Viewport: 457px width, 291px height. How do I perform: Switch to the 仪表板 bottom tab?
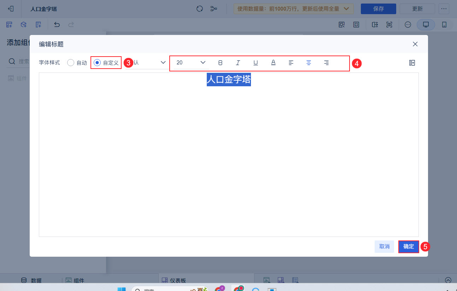pos(174,280)
